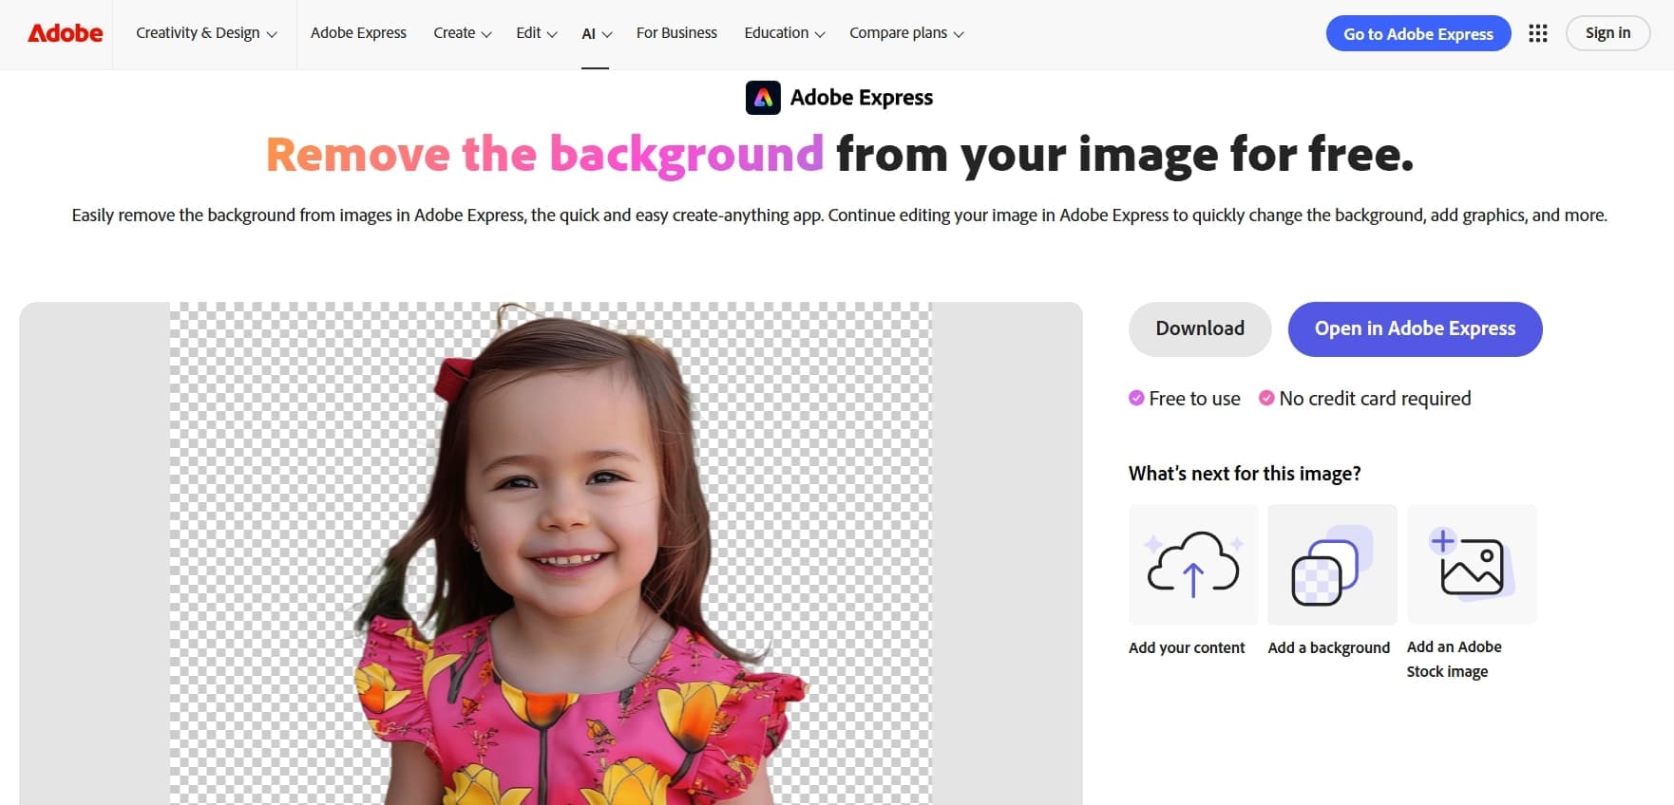
Task: Expand the Edit menu
Action: (x=536, y=33)
